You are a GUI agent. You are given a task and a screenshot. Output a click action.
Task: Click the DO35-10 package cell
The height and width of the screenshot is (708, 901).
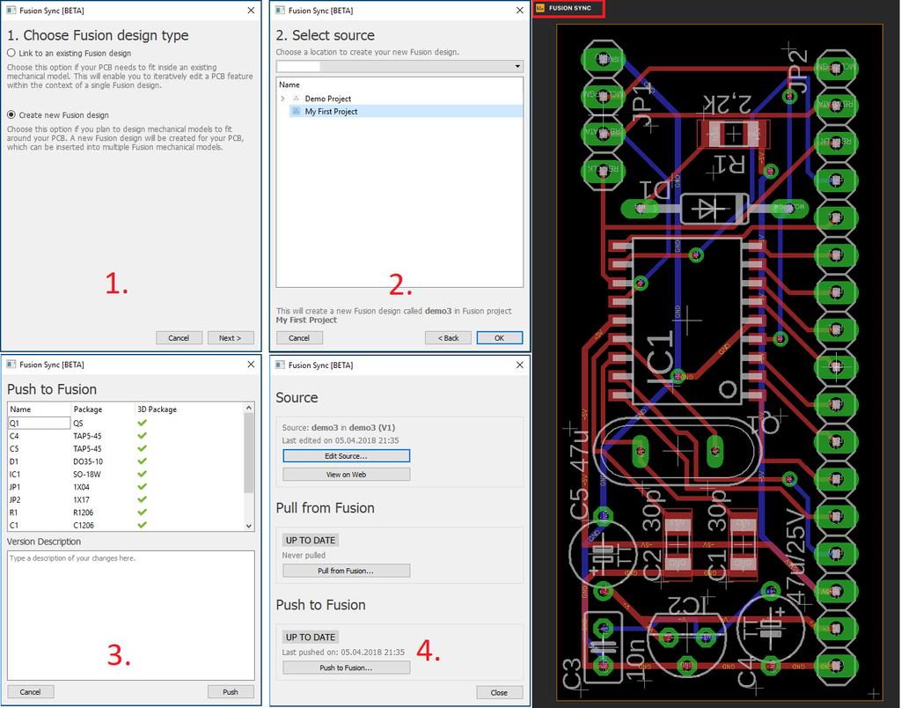[x=87, y=461]
